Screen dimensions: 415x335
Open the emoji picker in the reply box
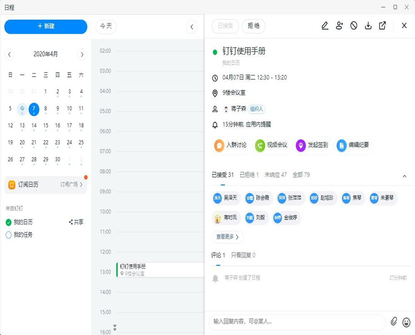pos(406,321)
